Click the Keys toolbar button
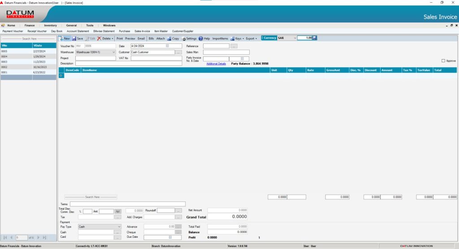 [x=236, y=39]
